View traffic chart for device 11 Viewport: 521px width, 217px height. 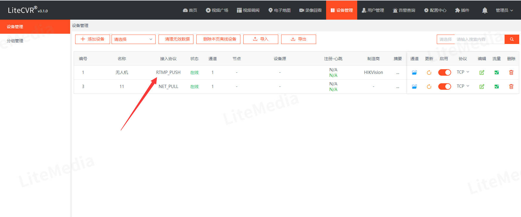(x=496, y=87)
